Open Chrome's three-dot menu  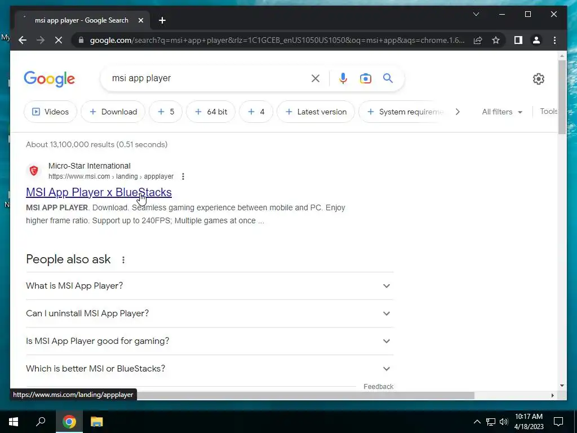[x=554, y=40]
